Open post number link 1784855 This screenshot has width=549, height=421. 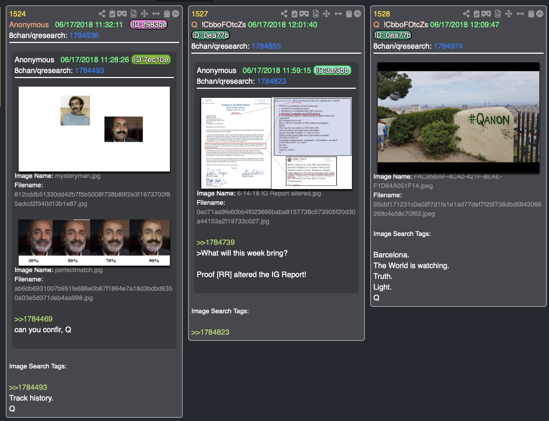pyautogui.click(x=266, y=46)
